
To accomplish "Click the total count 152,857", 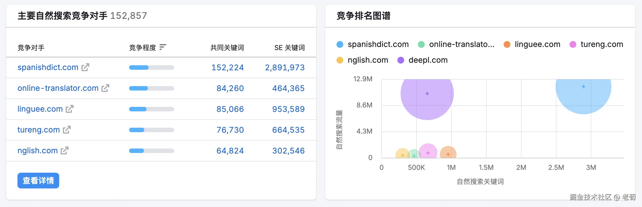I will 129,16.
